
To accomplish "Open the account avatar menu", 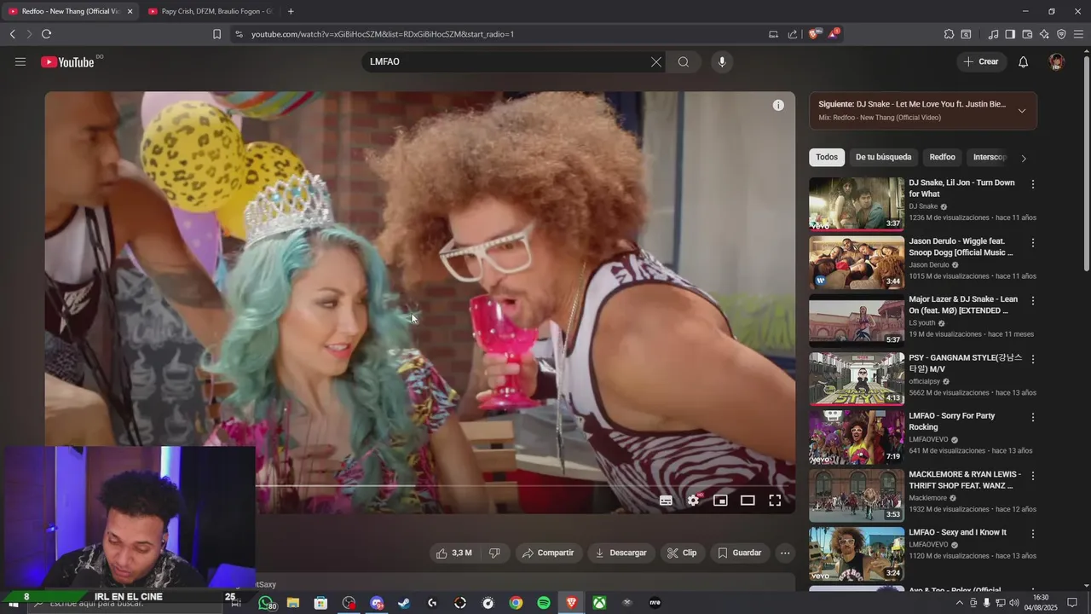I will pos(1057,61).
